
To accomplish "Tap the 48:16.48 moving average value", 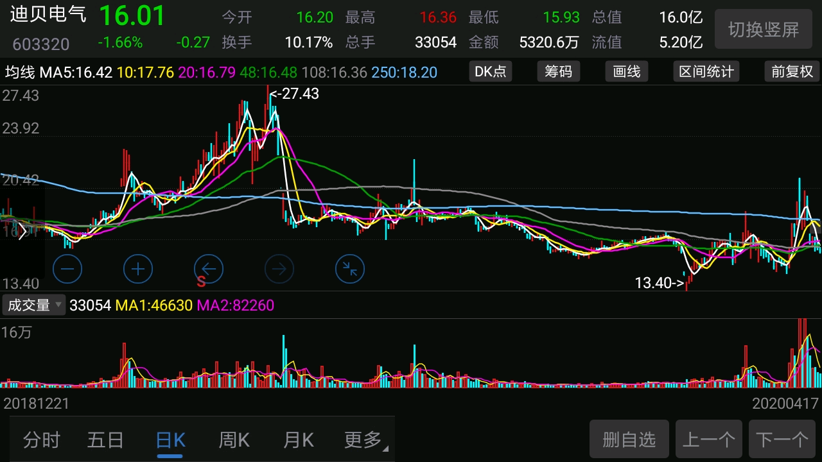I will (268, 72).
